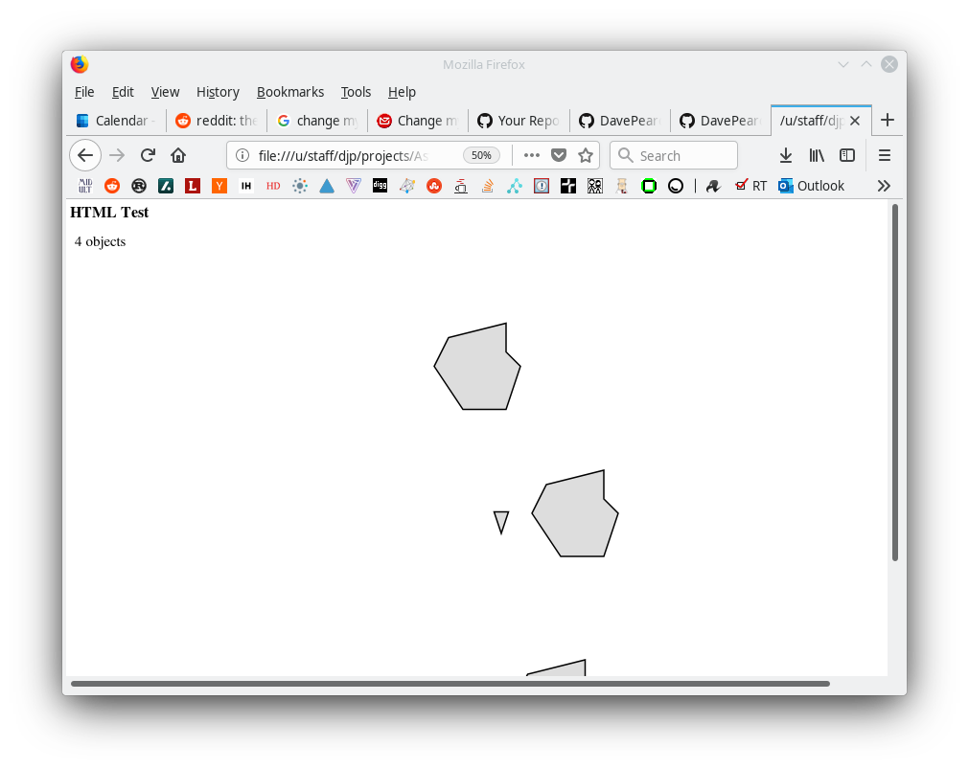Viewport: 969px width, 769px height.
Task: Click the small triangle ship shape
Action: tap(501, 521)
